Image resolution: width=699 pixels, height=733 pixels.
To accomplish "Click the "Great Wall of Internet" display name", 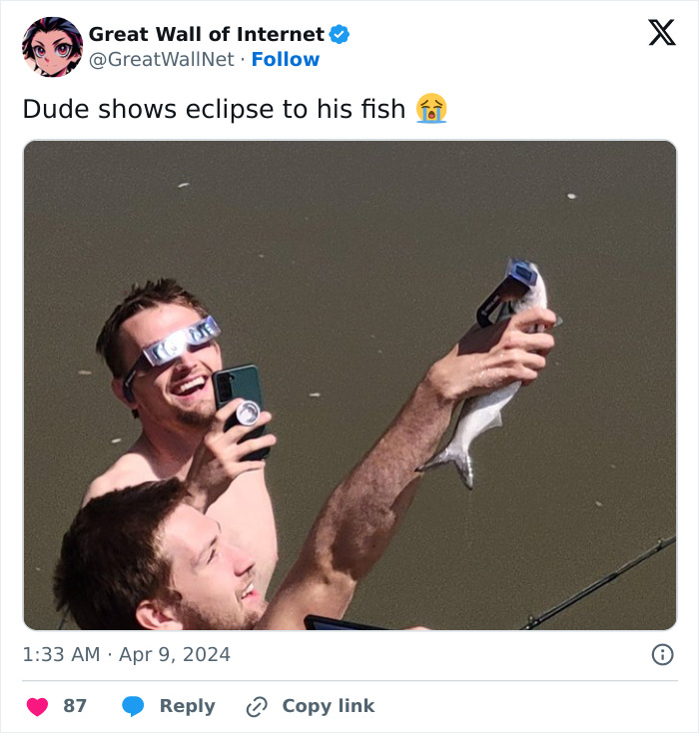I will [x=206, y=34].
